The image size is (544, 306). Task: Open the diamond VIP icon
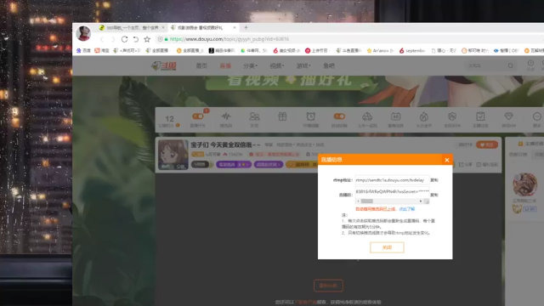508,116
